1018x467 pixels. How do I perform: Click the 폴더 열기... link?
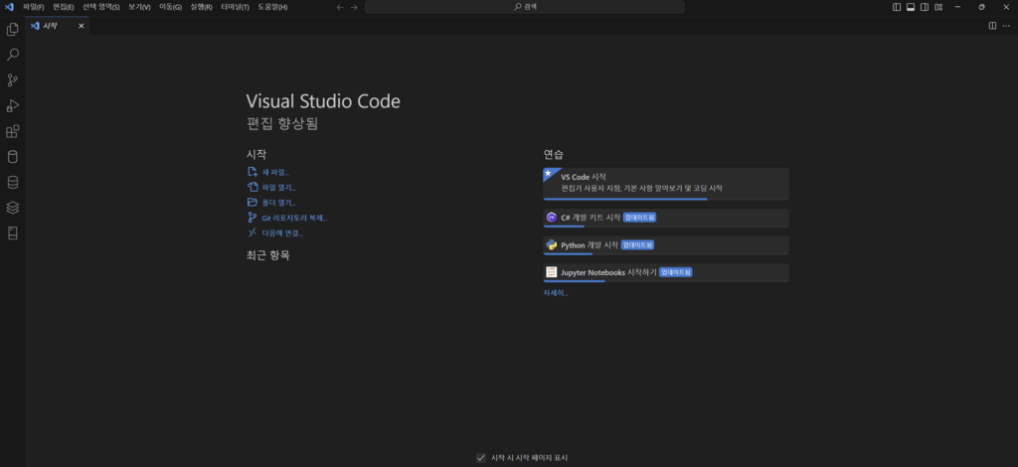coord(278,203)
